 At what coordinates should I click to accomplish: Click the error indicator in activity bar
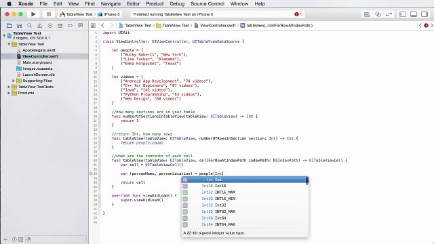coord(298,14)
